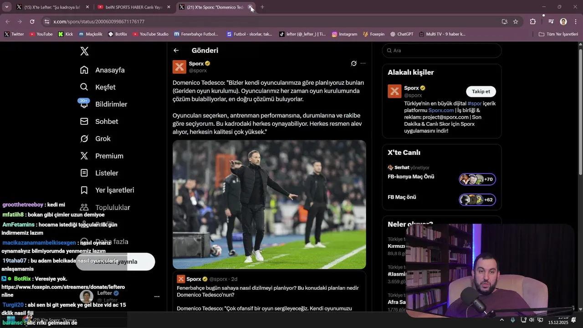This screenshot has height=328, width=583.
Task: Open the Chrome profile avatar
Action: click(x=563, y=21)
